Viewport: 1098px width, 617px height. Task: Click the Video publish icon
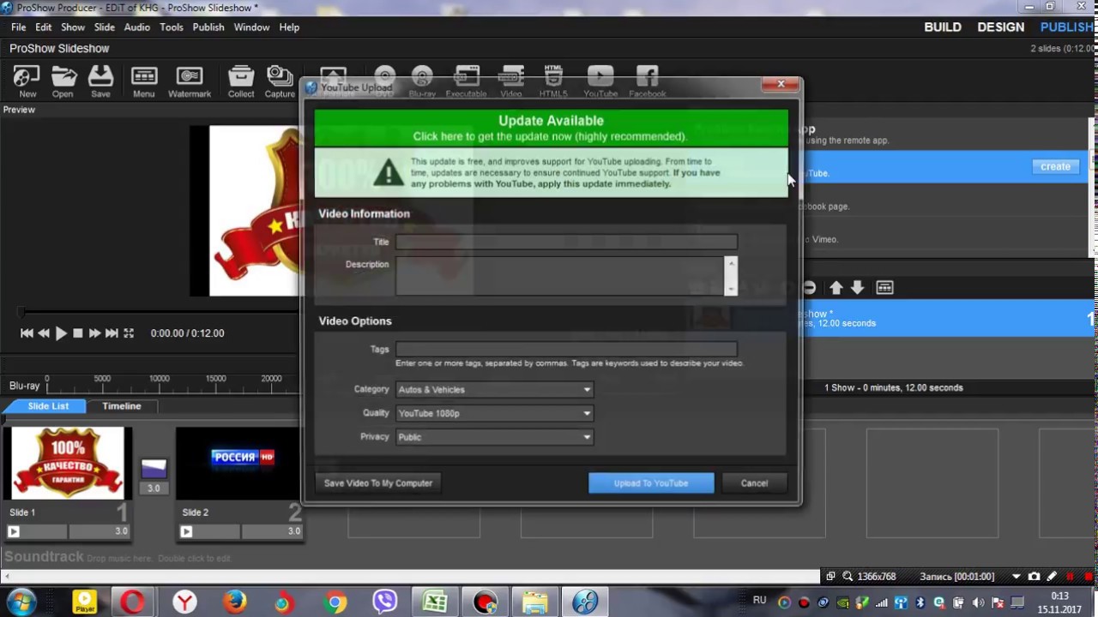coord(511,82)
